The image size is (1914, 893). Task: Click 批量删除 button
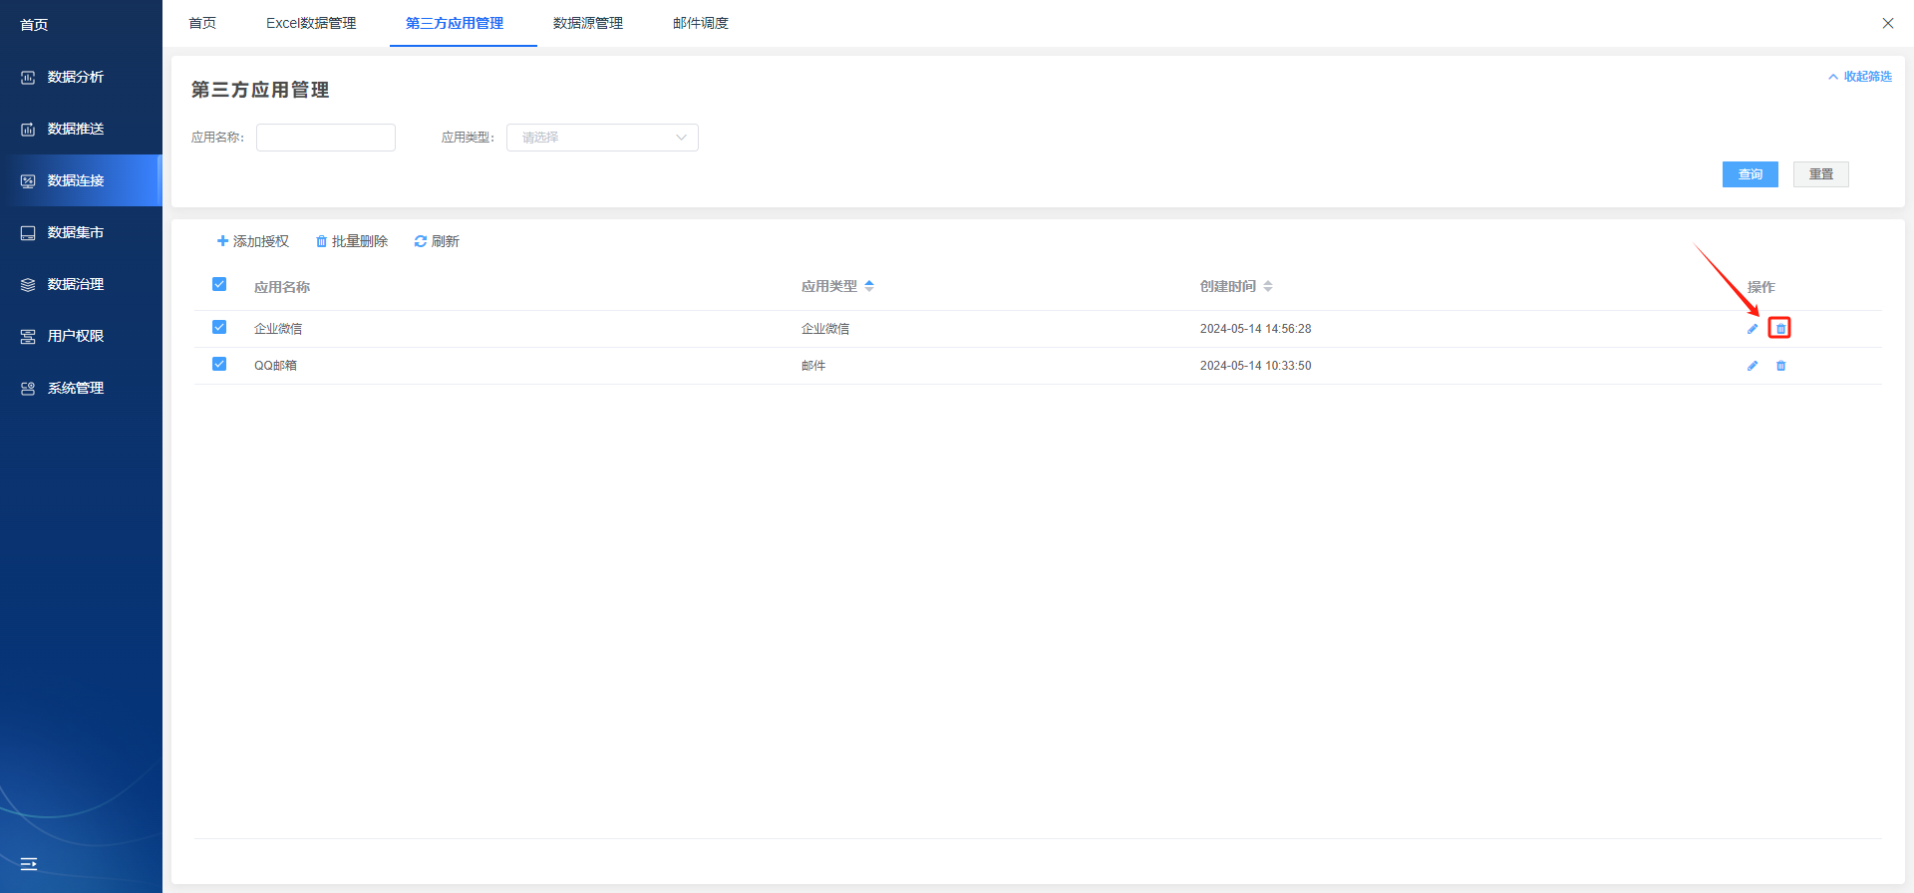point(352,241)
